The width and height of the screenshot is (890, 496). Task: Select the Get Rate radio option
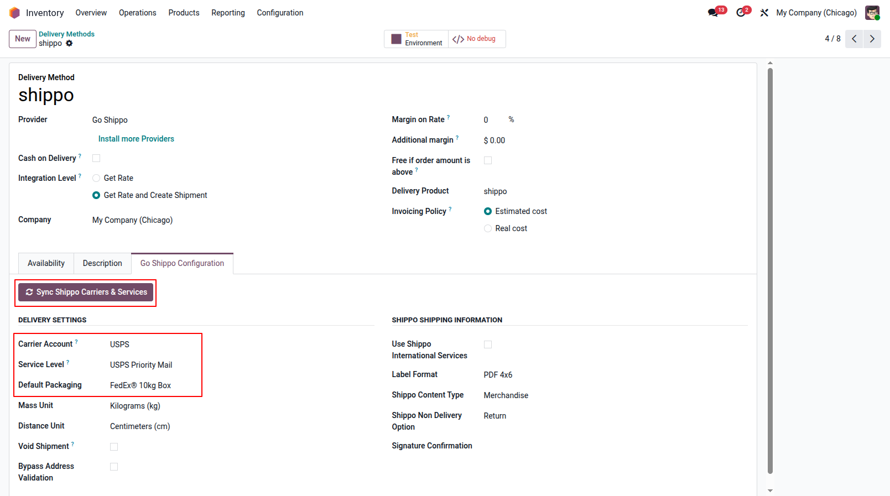point(96,178)
